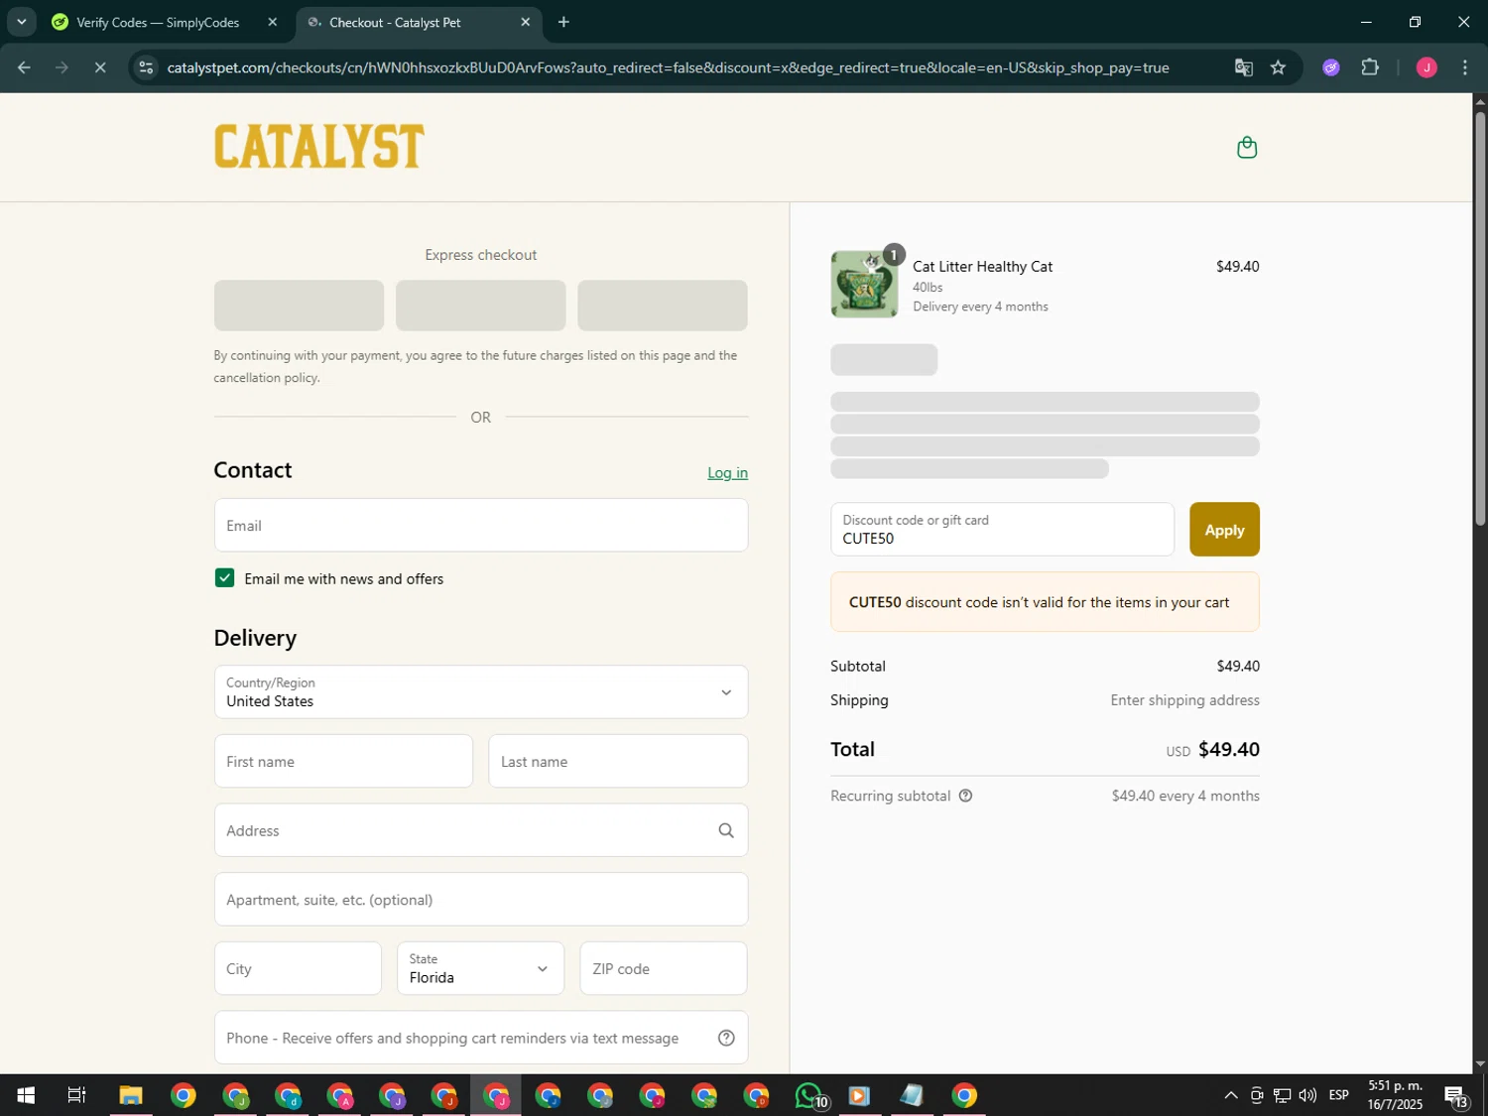Click the Enter shipping address text
This screenshot has height=1116, width=1488.
[1184, 700]
